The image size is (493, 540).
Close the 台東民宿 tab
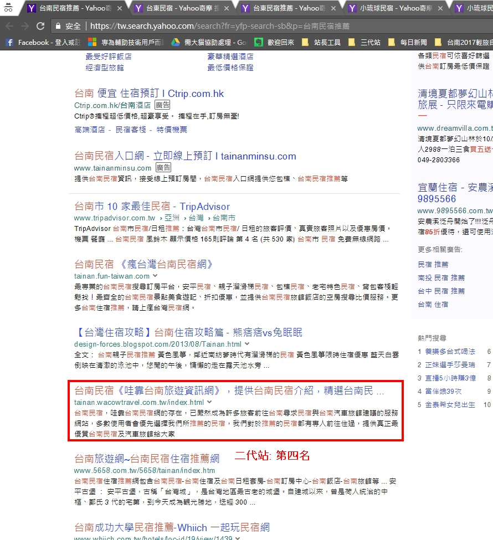(x=227, y=8)
